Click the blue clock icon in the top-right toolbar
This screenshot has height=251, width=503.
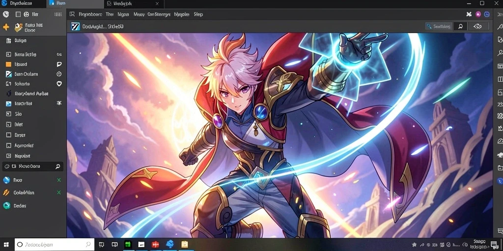point(487,14)
